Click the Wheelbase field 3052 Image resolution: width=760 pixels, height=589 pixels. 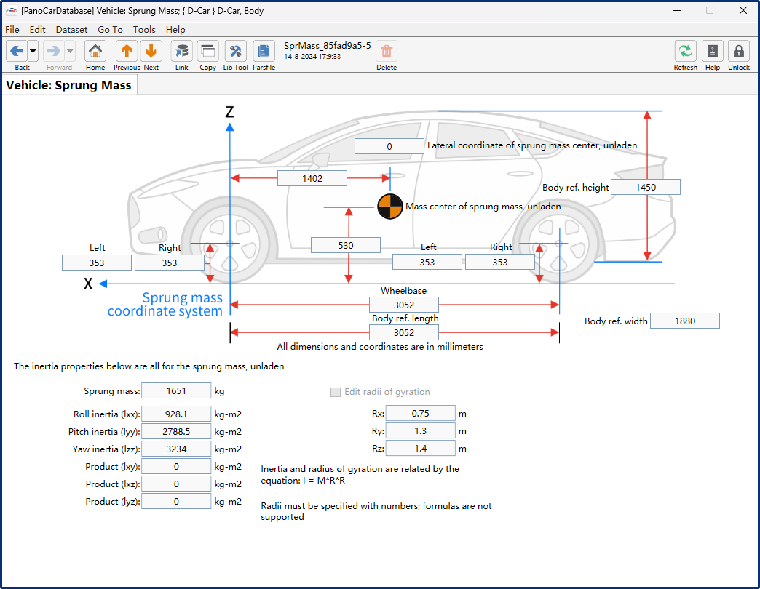(404, 305)
